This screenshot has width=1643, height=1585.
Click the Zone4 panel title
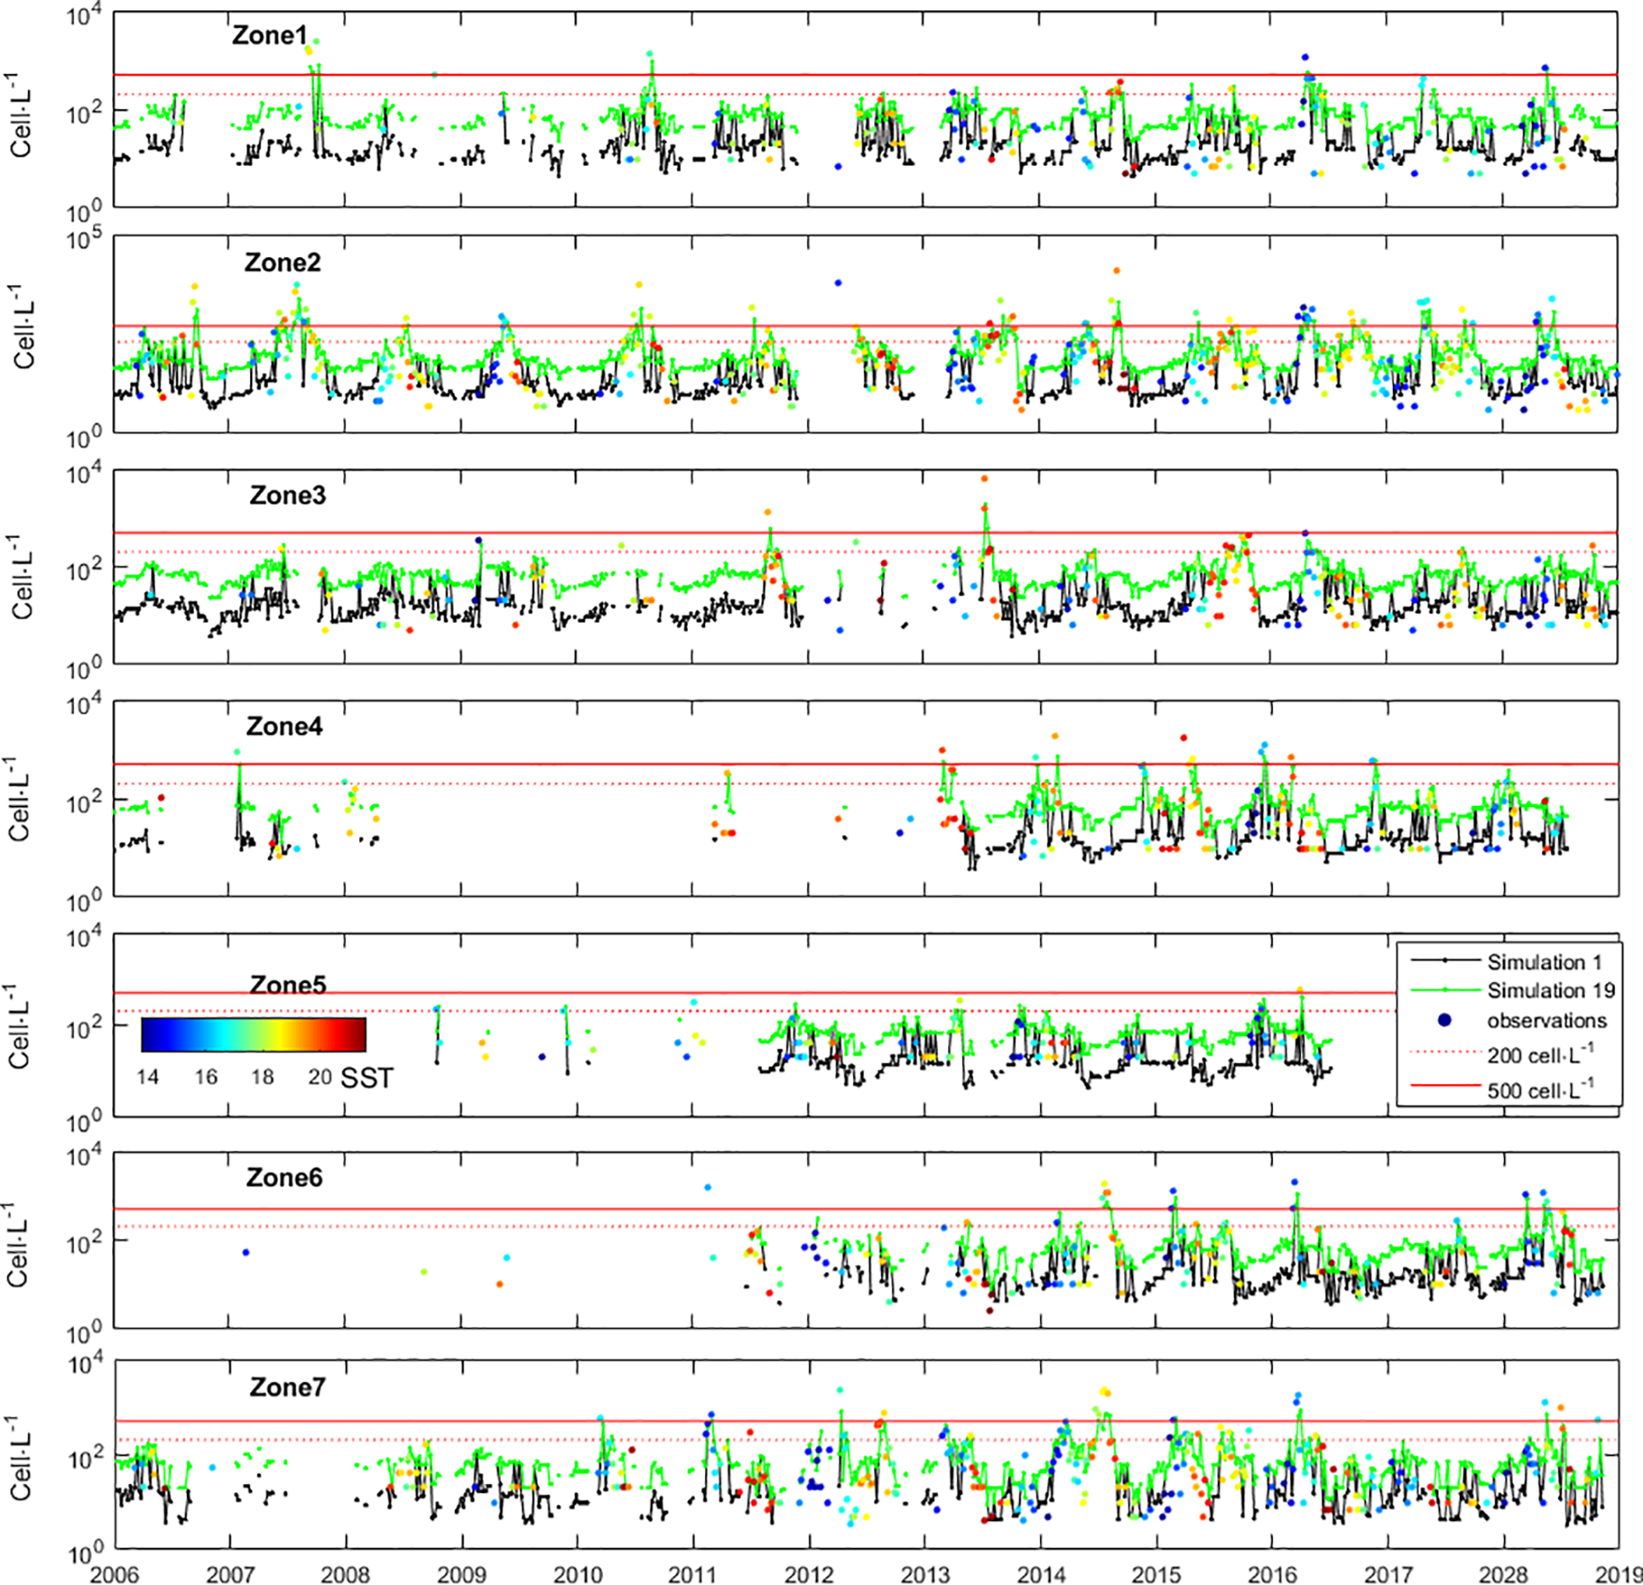tap(284, 726)
